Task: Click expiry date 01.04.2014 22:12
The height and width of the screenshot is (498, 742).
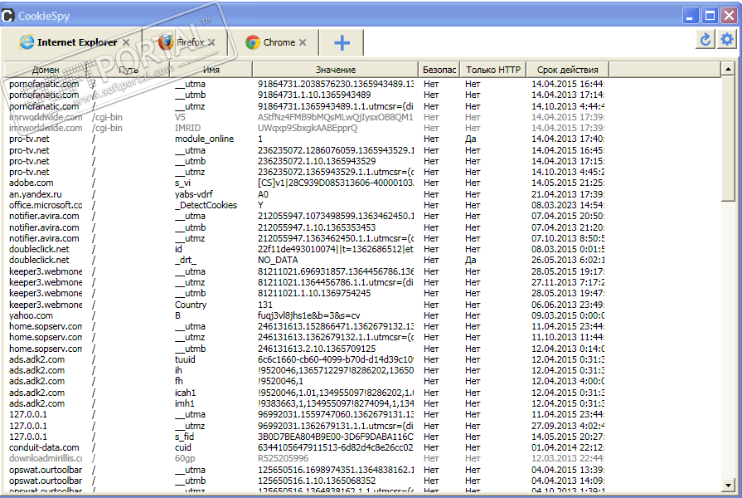Action: pos(567,447)
